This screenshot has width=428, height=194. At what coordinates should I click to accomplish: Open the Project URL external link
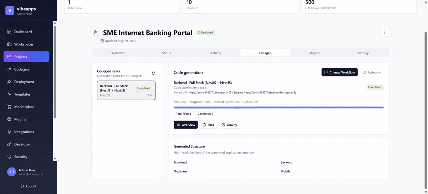(x=230, y=92)
